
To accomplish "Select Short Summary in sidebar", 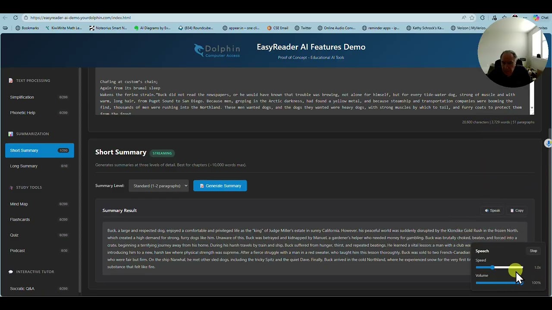I will tap(39, 150).
